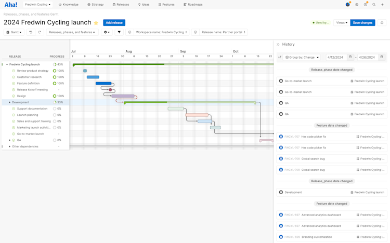Image resolution: width=390 pixels, height=243 pixels.
Task: Click the Fredwin Cycling launch green Gantt bar
Action: (x=173, y=64)
